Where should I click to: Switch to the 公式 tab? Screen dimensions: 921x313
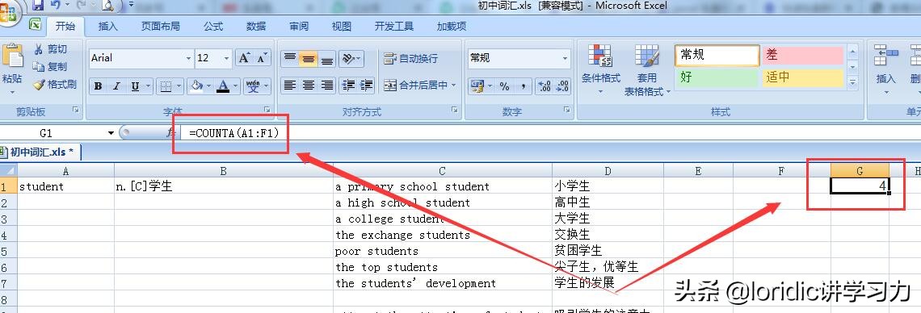213,27
